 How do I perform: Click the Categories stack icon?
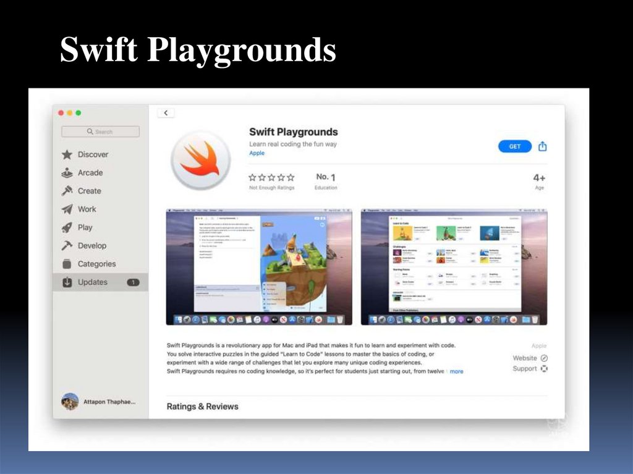(x=67, y=264)
